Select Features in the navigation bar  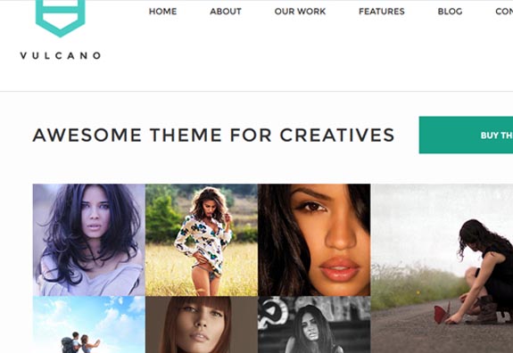(382, 12)
